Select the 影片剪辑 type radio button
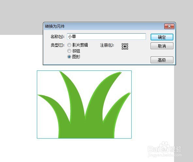This screenshot has height=162, width=193. click(69, 45)
